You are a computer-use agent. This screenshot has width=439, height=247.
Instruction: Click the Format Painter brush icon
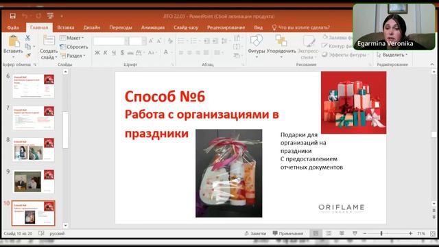(27, 56)
